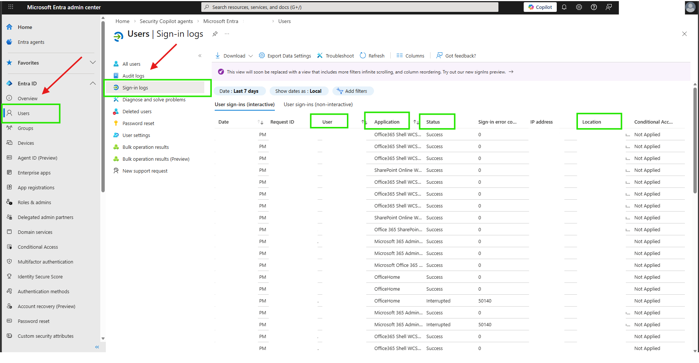Open Bulk operation results (Preview)
The height and width of the screenshot is (363, 699).
(156, 159)
